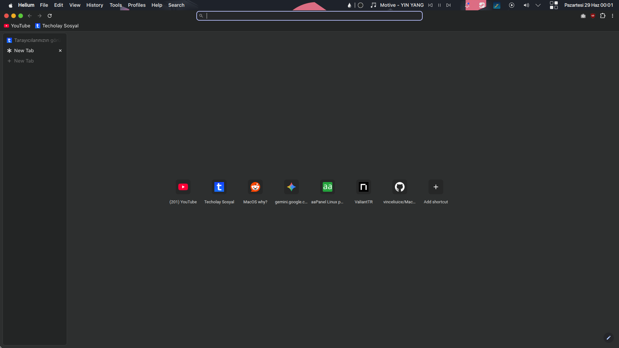The height and width of the screenshot is (348, 619).
Task: Click the circle menu bar icon
Action: [x=361, y=5]
